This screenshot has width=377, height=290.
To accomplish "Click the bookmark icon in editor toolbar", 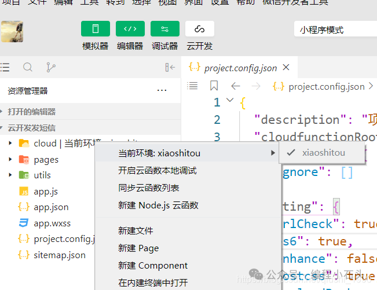I will pos(214,86).
